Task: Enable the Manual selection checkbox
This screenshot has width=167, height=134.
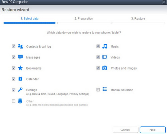Action: tap(98, 90)
